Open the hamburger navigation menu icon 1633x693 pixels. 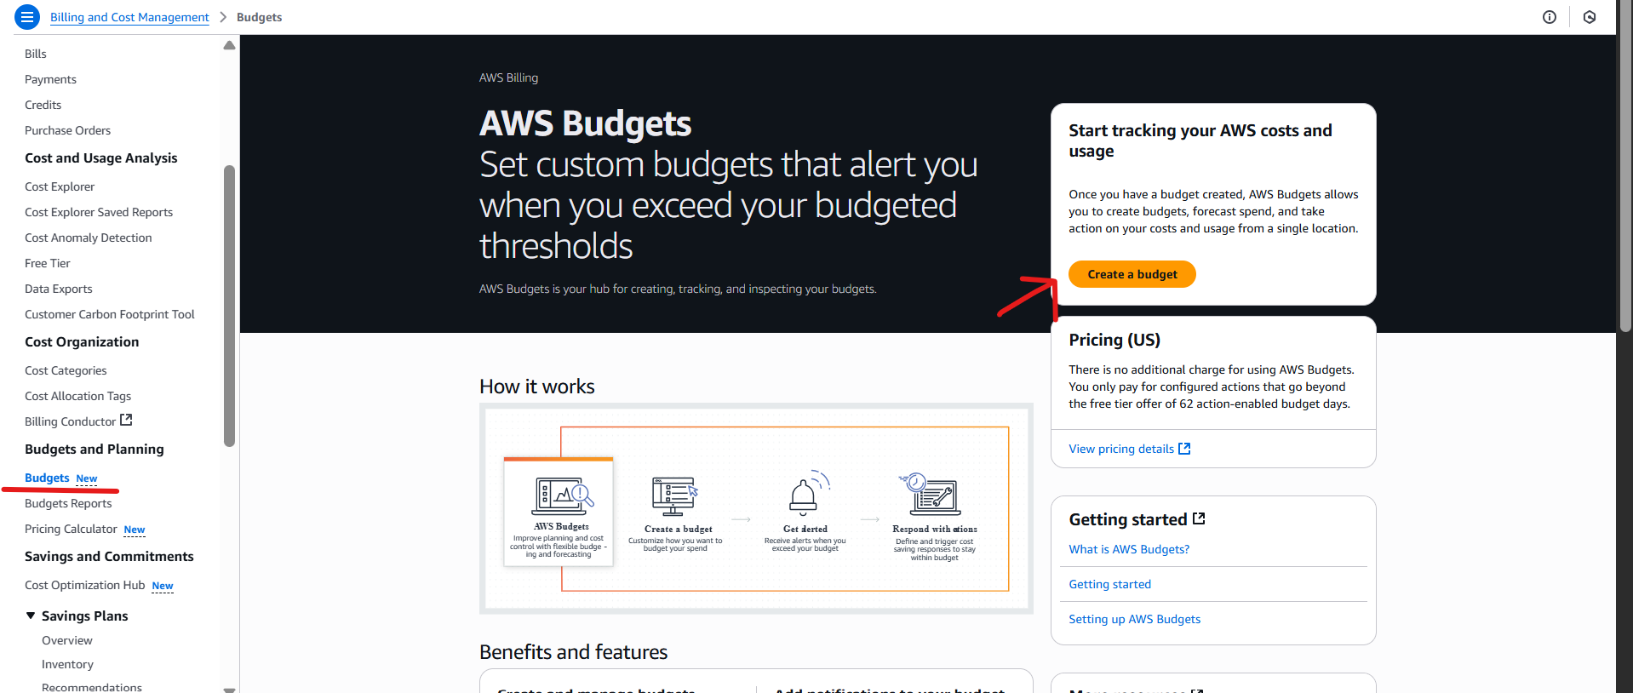(27, 17)
